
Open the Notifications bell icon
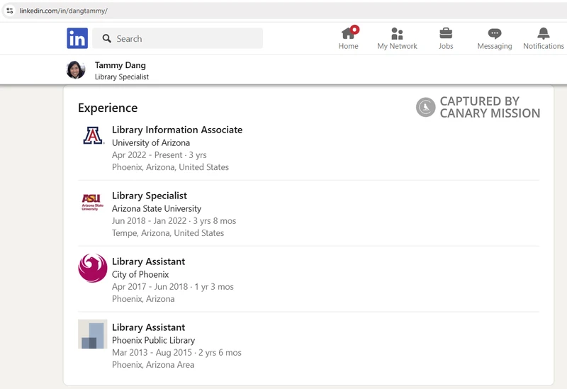click(x=543, y=33)
